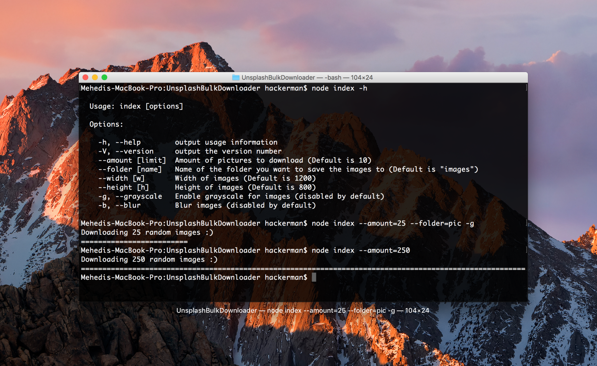The height and width of the screenshot is (366, 597).
Task: Click the '--amount [limit]' option text
Action: pos(132,160)
